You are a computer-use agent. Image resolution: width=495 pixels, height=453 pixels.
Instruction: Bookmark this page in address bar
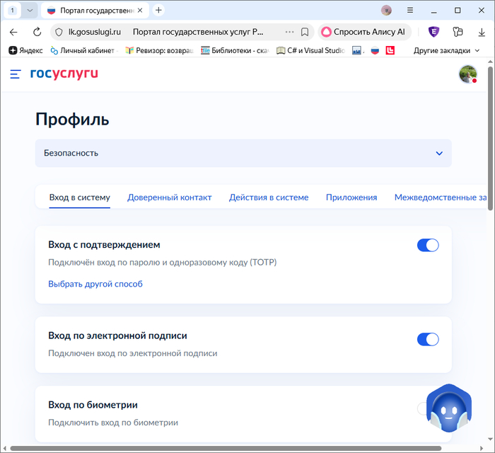point(305,32)
